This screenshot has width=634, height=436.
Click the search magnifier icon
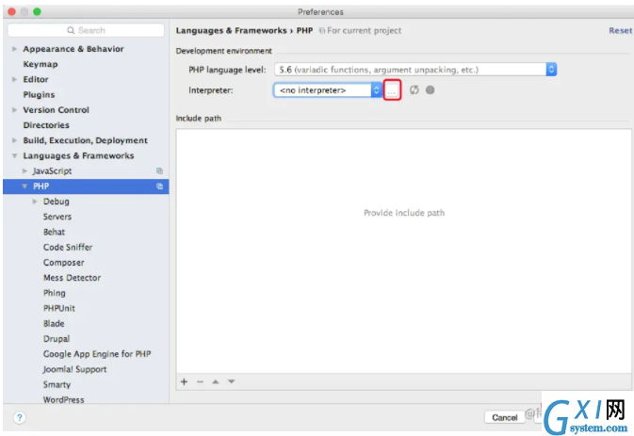click(x=71, y=30)
